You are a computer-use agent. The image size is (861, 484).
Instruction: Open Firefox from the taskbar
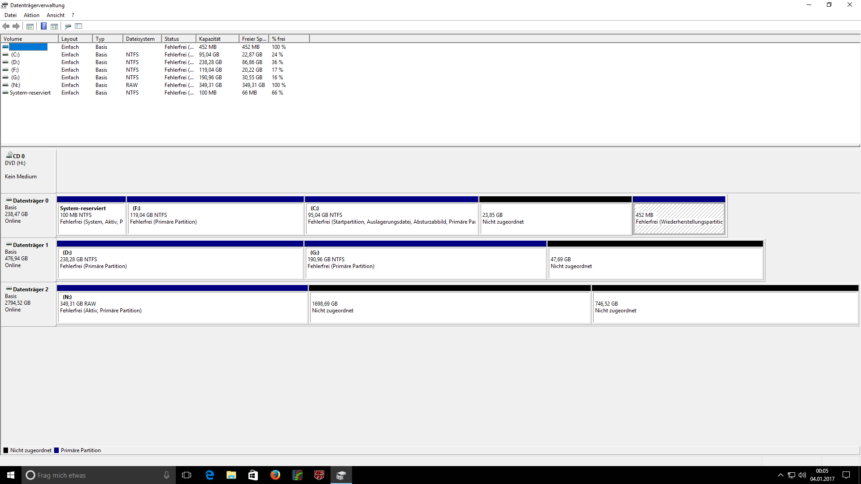275,475
